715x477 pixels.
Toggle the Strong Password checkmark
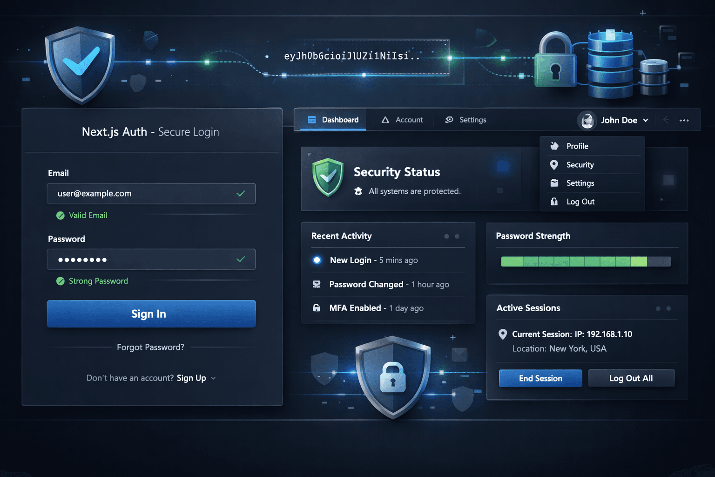(x=60, y=281)
